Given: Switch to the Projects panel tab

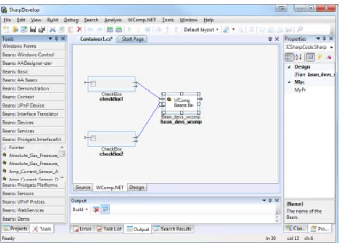Looking at the screenshot, I should point(16,229).
